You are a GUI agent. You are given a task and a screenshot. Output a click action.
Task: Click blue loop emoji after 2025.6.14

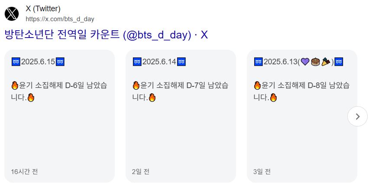[181, 62]
